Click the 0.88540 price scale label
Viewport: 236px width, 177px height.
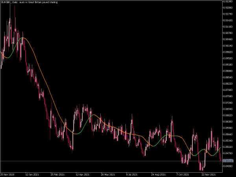pyautogui.click(x=228, y=77)
